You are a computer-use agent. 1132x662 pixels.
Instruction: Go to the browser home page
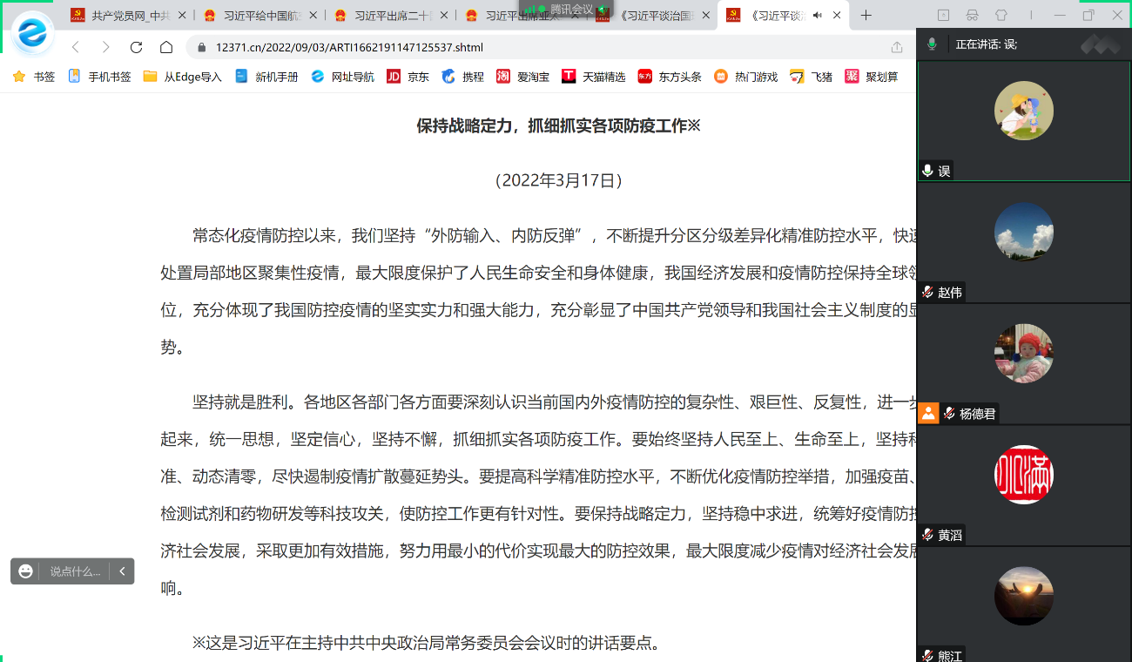point(166,47)
